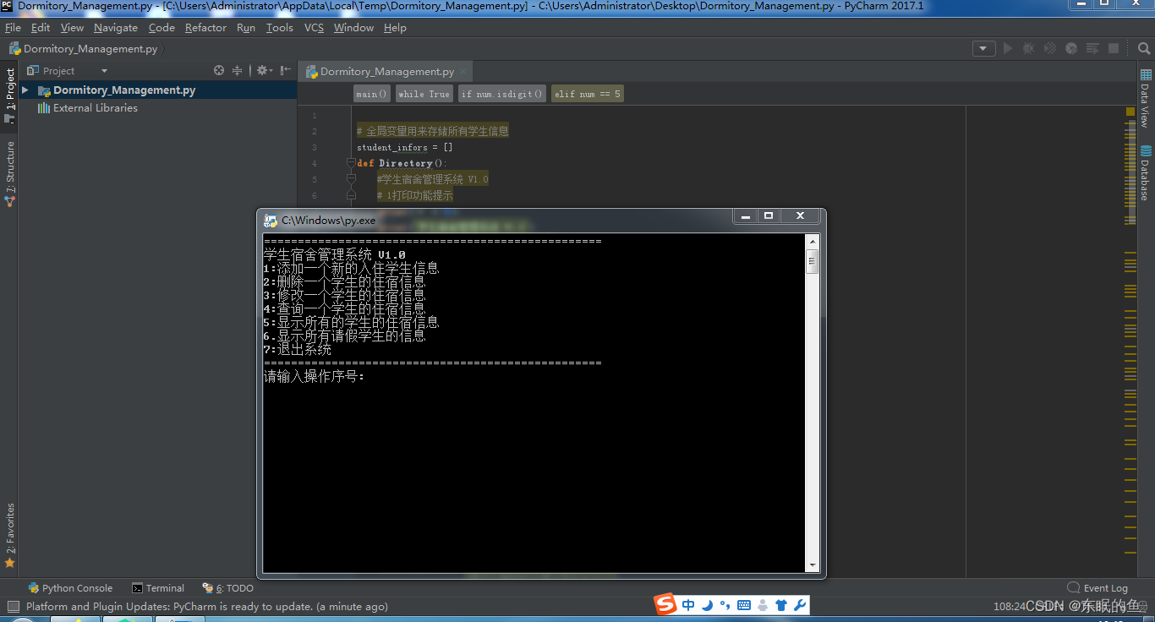Viewport: 1155px width, 622px height.
Task: Click the Sogou input method S icon
Action: click(x=665, y=604)
